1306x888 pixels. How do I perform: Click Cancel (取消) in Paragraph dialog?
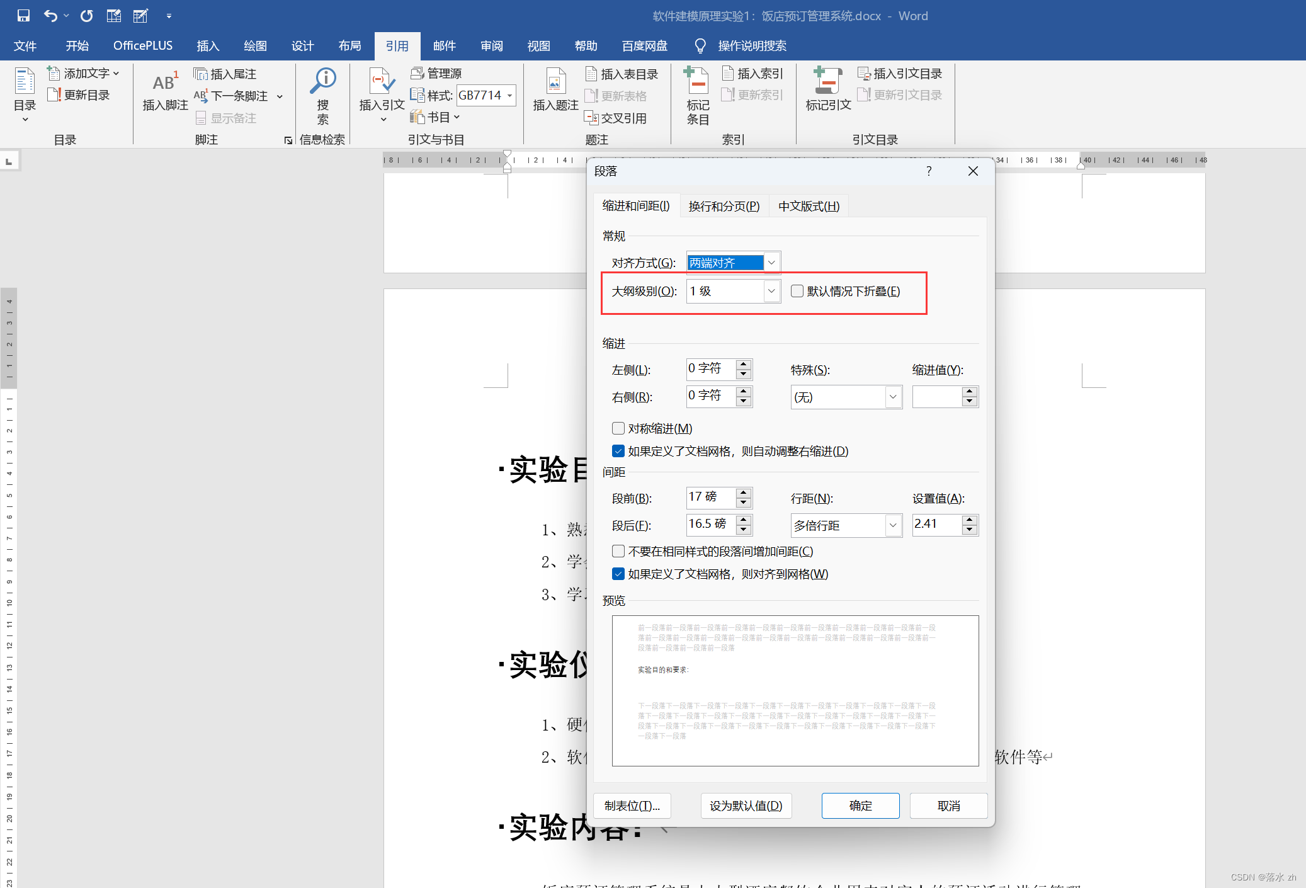coord(948,805)
